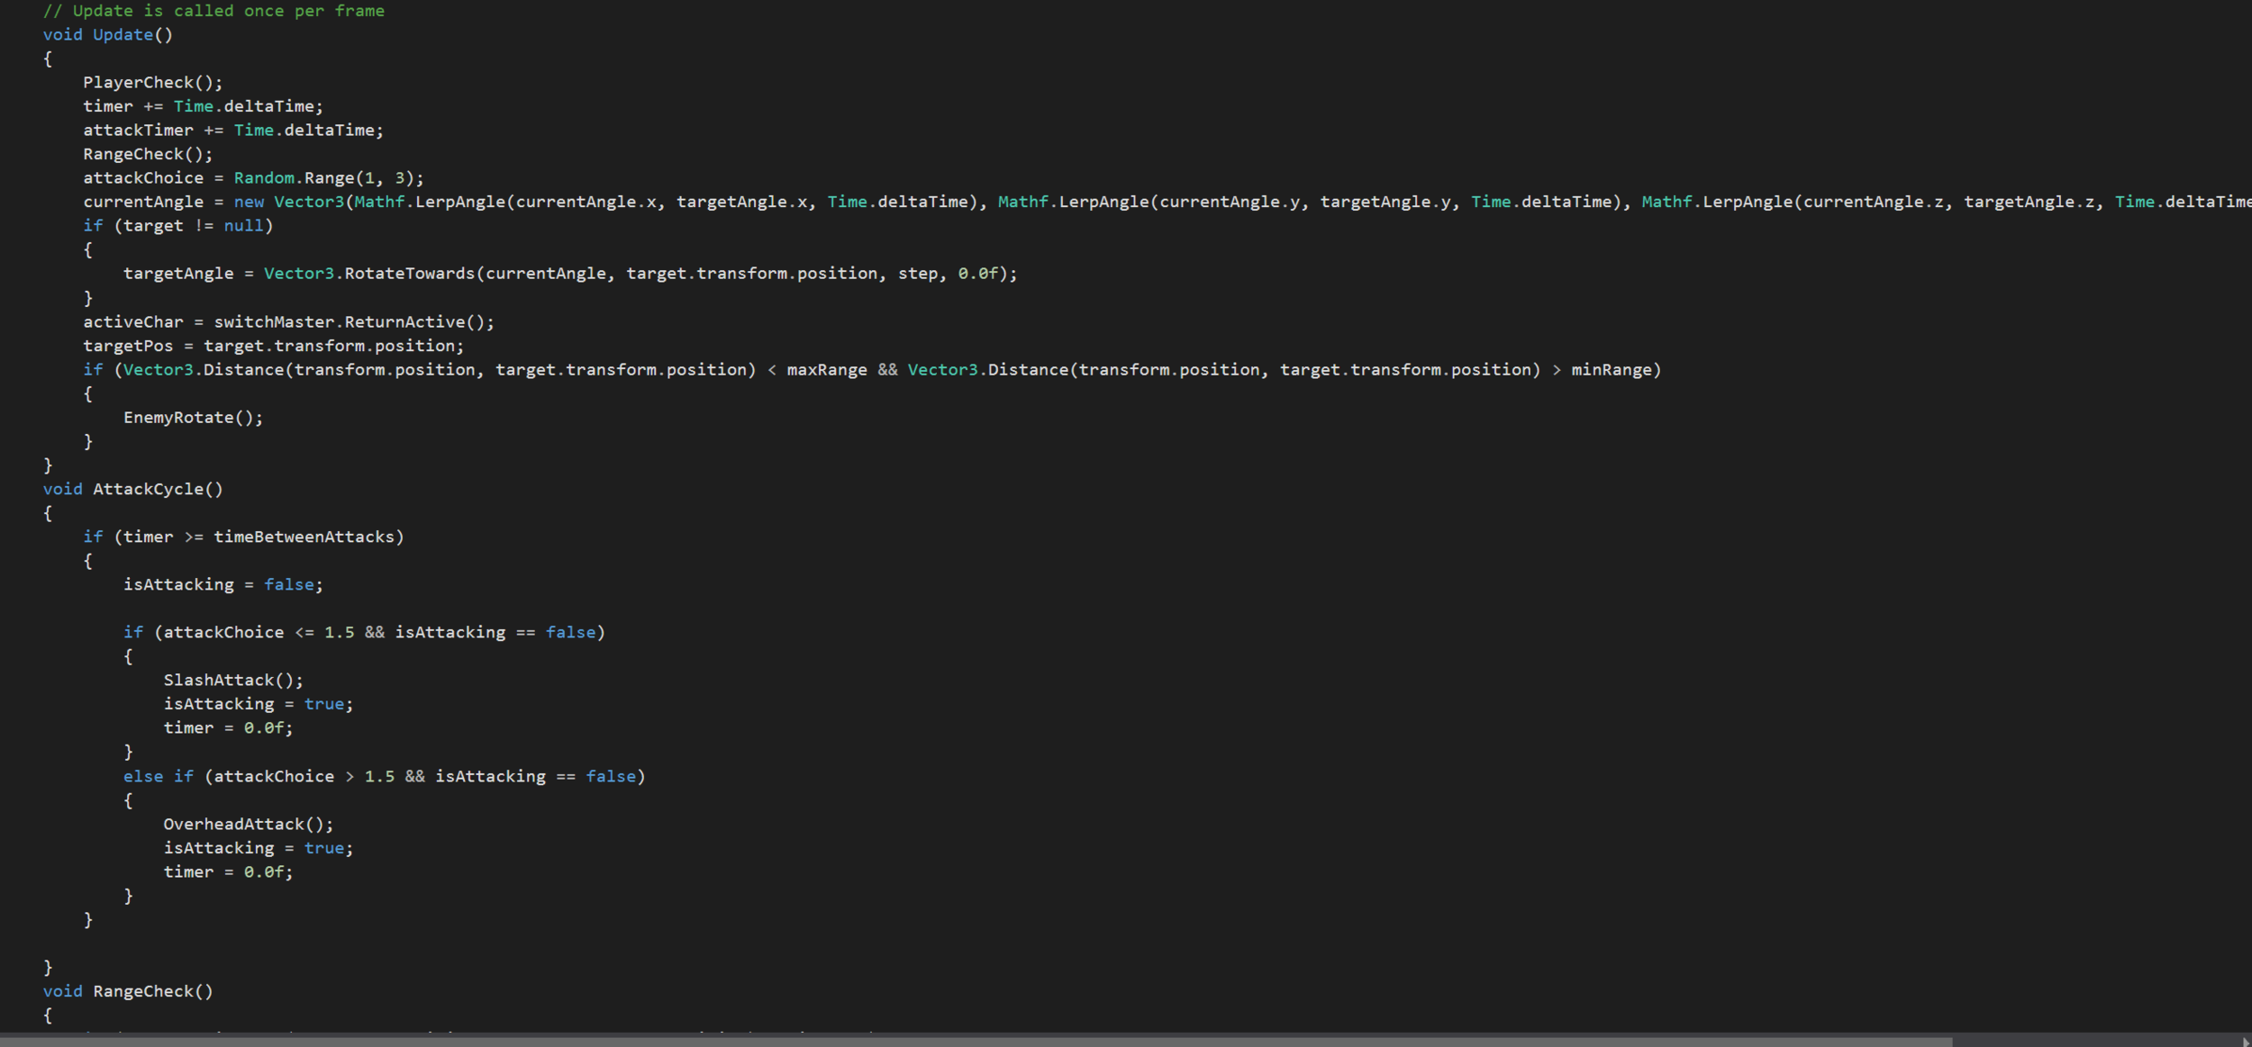Click 'minRange' at end of distance condition

(1611, 370)
